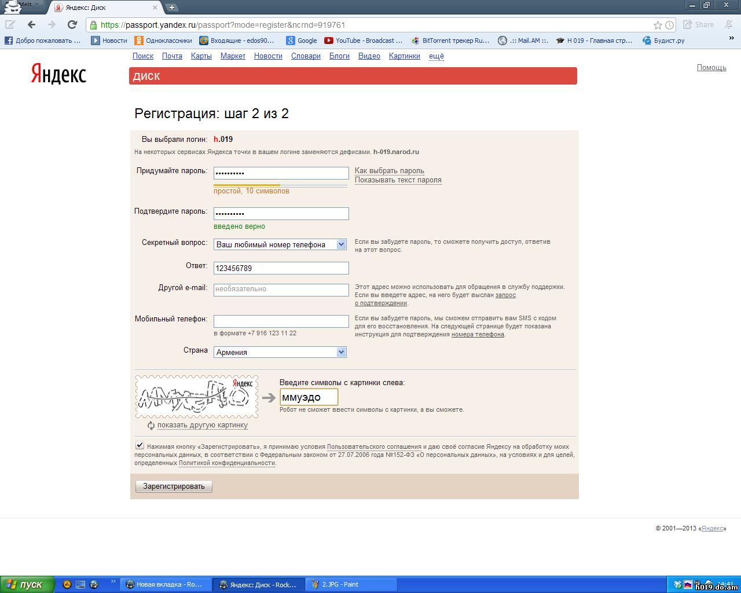Click the Зарегистрировать button
This screenshot has width=741, height=593.
coord(174,486)
